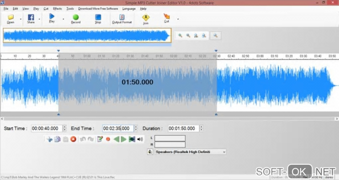
Task: Open the Effects menu
Action: pyautogui.click(x=57, y=9)
